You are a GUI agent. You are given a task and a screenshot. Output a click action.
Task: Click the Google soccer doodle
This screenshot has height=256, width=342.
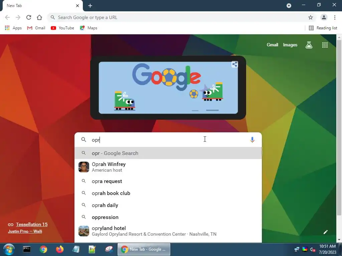point(168,88)
